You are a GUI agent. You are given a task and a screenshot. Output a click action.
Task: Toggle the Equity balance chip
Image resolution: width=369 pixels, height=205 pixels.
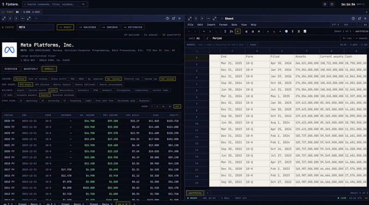[x=44, y=95]
